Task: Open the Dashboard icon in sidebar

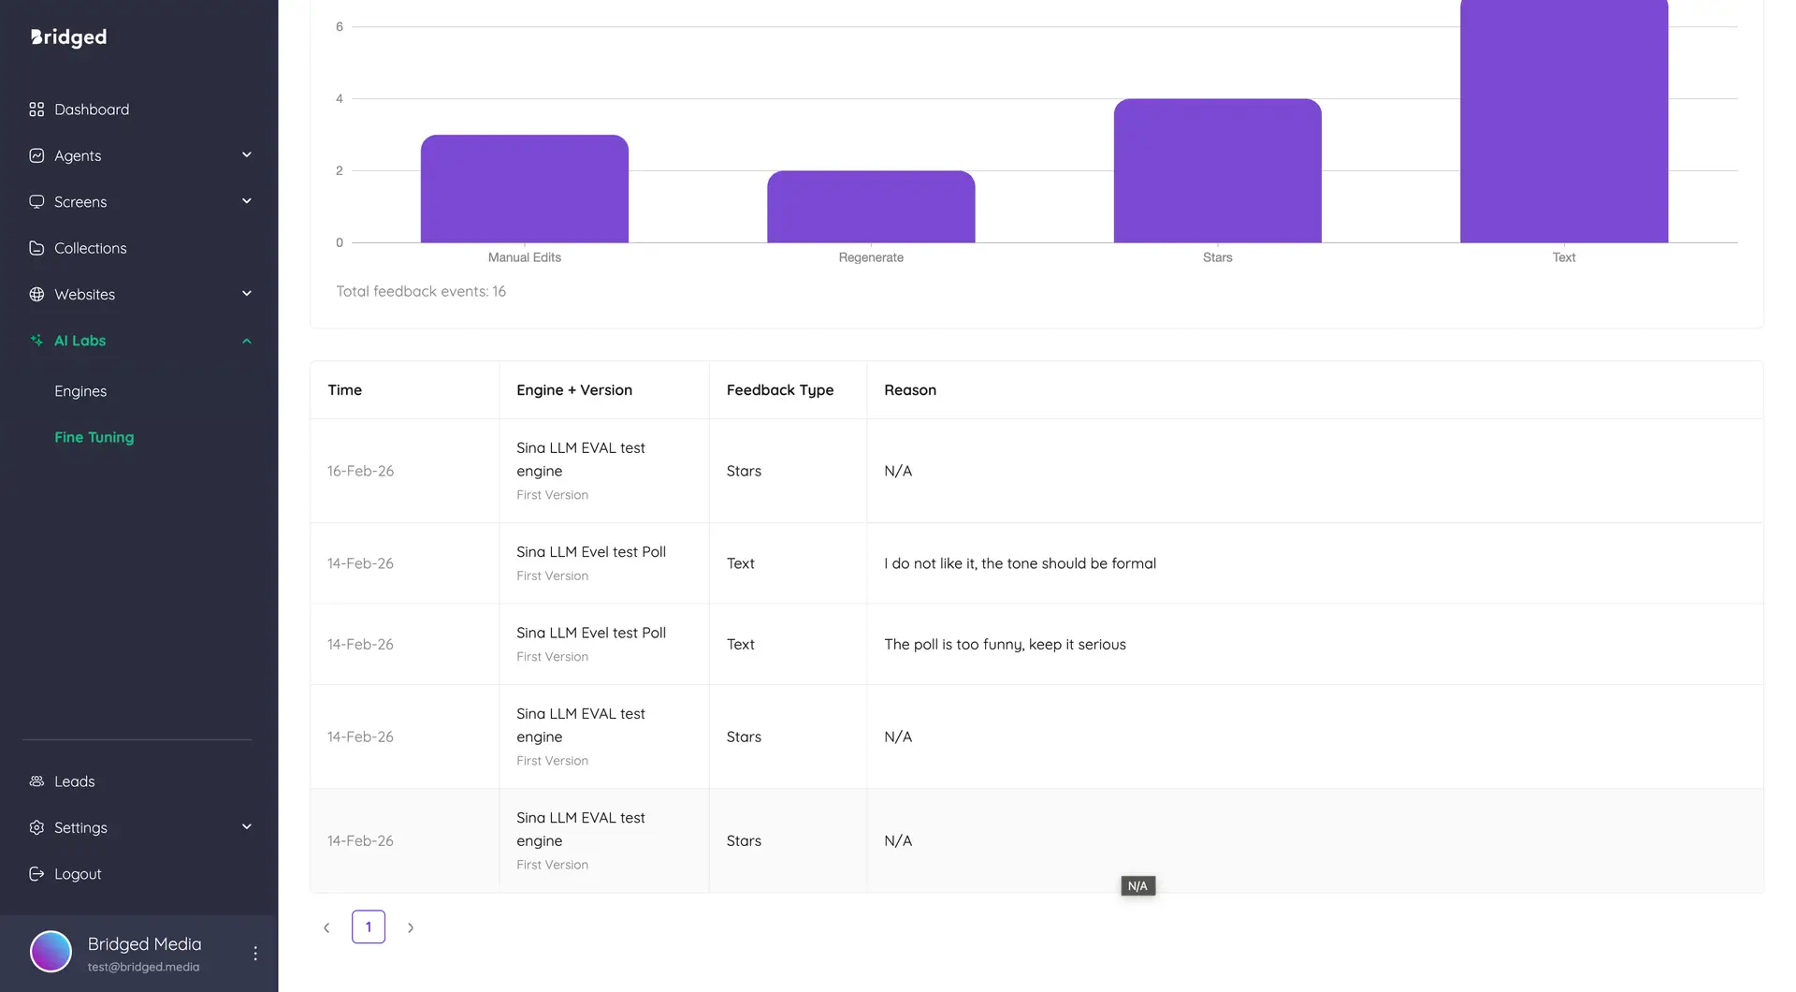Action: [36, 109]
